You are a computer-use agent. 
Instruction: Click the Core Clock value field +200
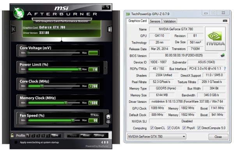tap(93, 86)
